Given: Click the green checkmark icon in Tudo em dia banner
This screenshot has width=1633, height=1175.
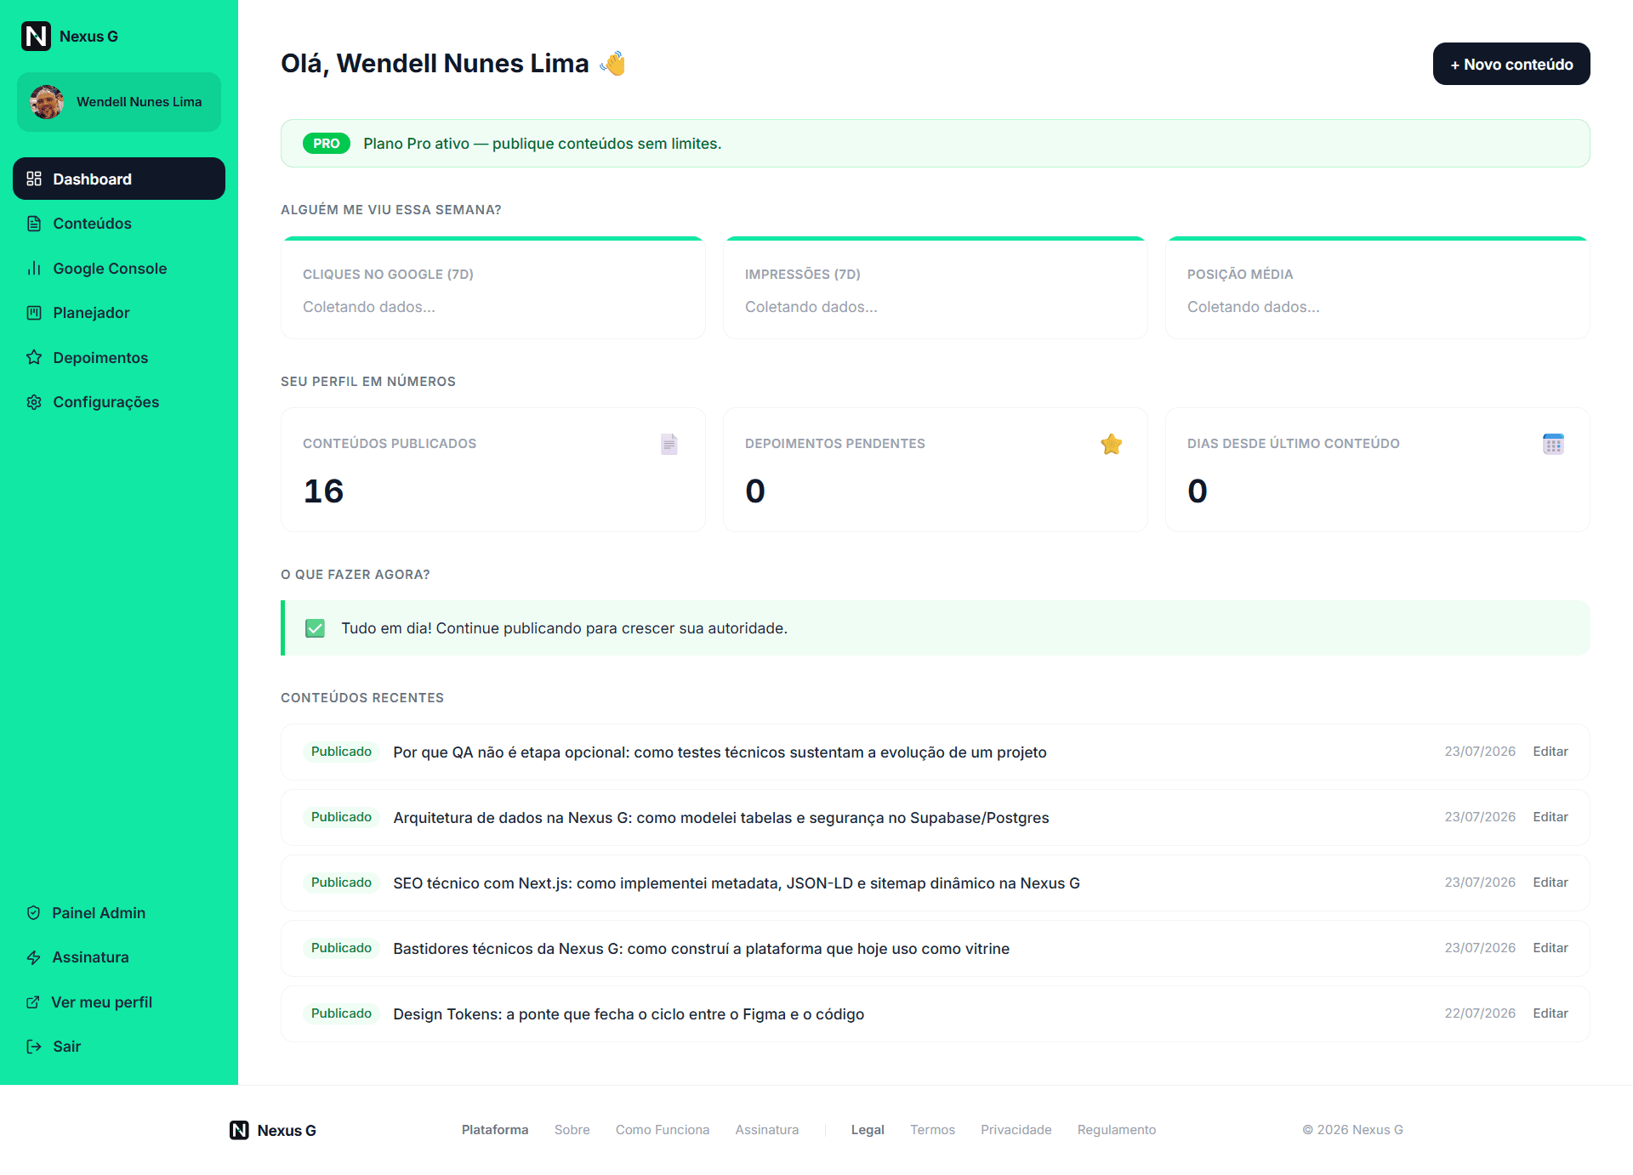Looking at the screenshot, I should tap(315, 628).
